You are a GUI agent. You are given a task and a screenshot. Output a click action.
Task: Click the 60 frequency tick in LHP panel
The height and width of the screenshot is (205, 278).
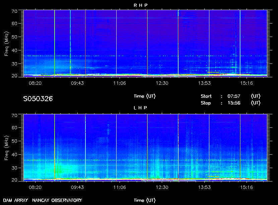(x=14, y=128)
